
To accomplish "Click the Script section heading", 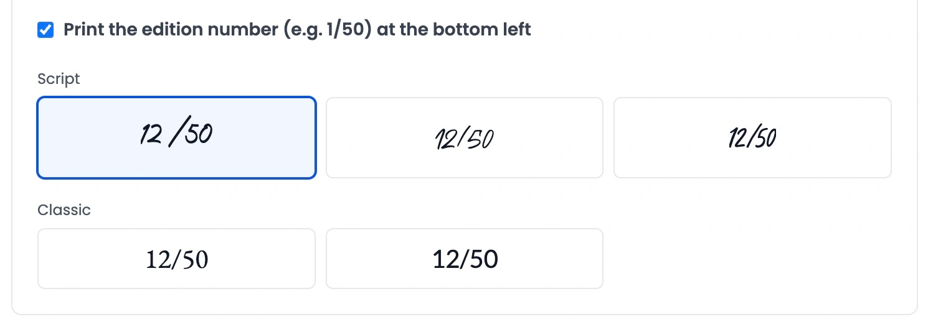I will (x=59, y=79).
